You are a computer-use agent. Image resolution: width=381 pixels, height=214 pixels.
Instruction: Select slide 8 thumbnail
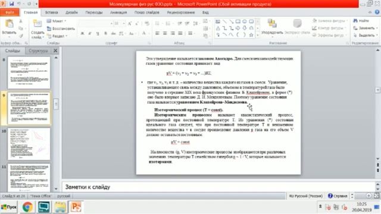click(x=29, y=73)
